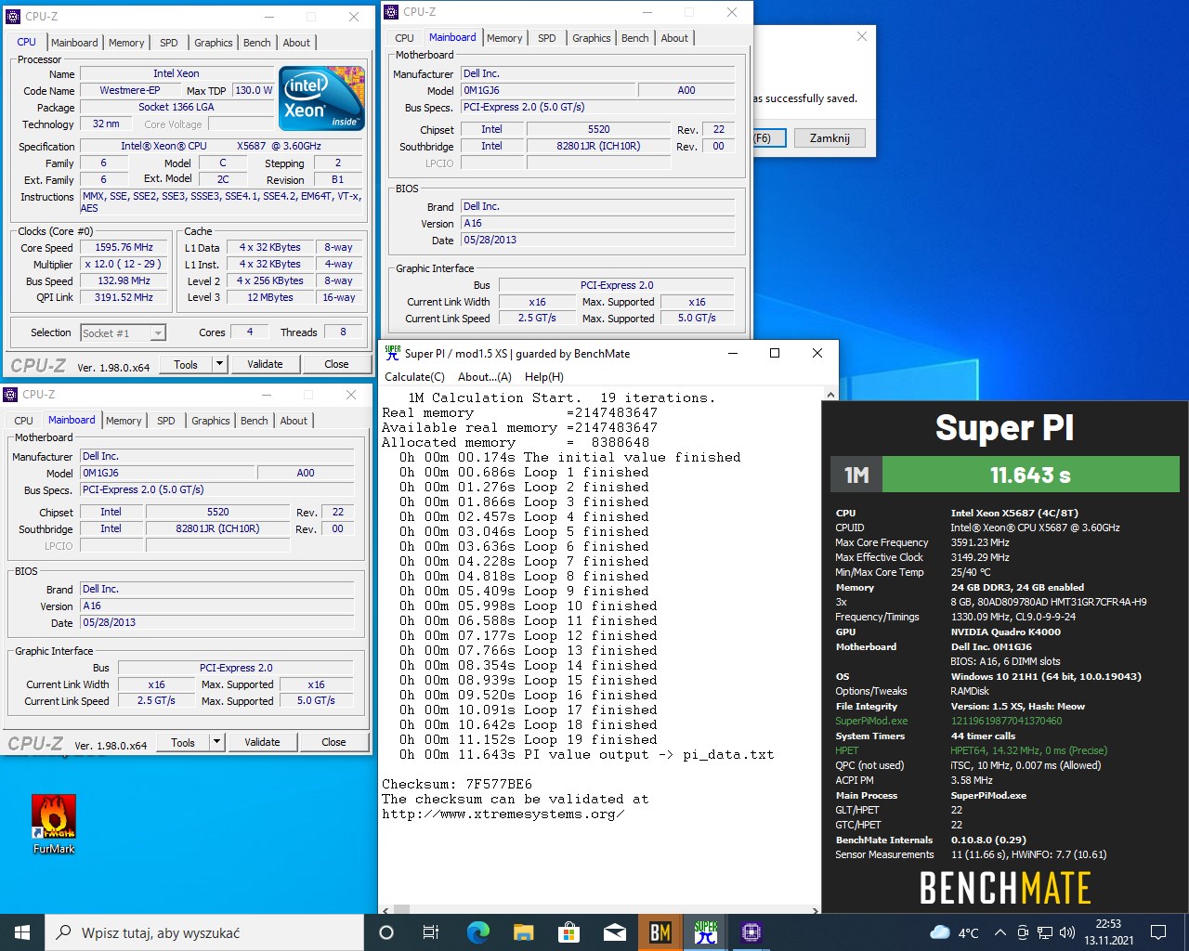Click Close in bottom-left CPU-Z
1189x951 pixels.
(x=333, y=742)
